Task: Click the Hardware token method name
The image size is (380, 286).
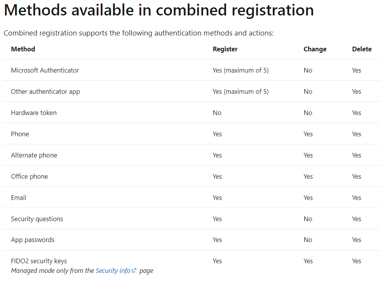Action: 34,113
